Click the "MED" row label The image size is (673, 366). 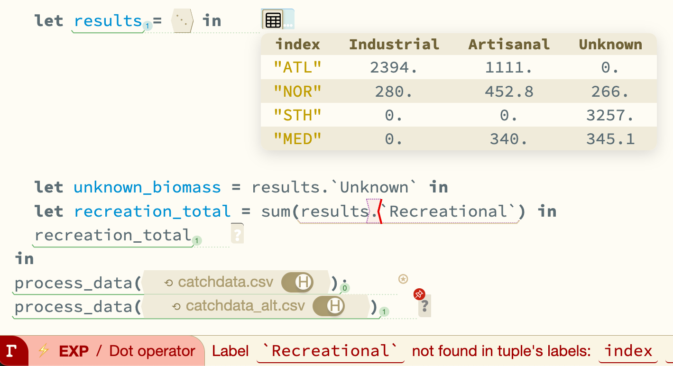click(298, 138)
